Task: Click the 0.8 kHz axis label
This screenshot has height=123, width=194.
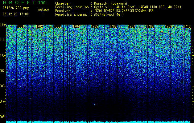Action: pyautogui.click(x=3, y=86)
